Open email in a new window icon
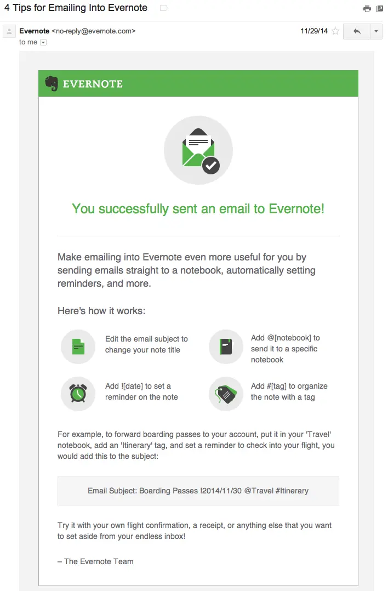 pos(380,9)
